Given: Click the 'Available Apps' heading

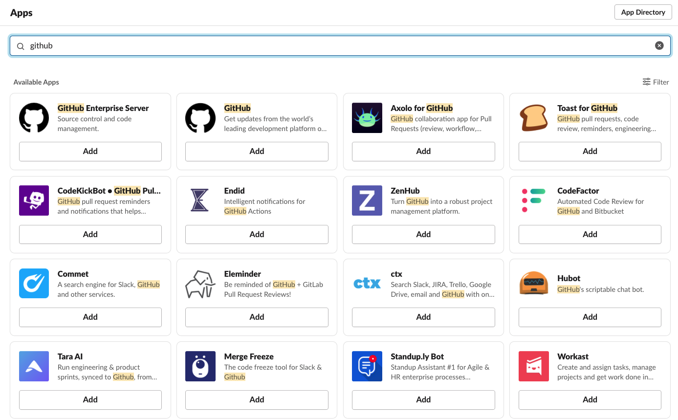Looking at the screenshot, I should point(36,82).
